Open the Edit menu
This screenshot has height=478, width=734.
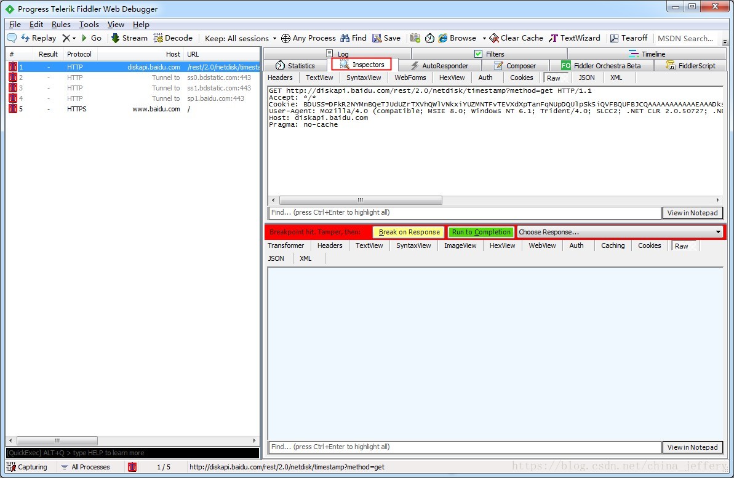36,25
